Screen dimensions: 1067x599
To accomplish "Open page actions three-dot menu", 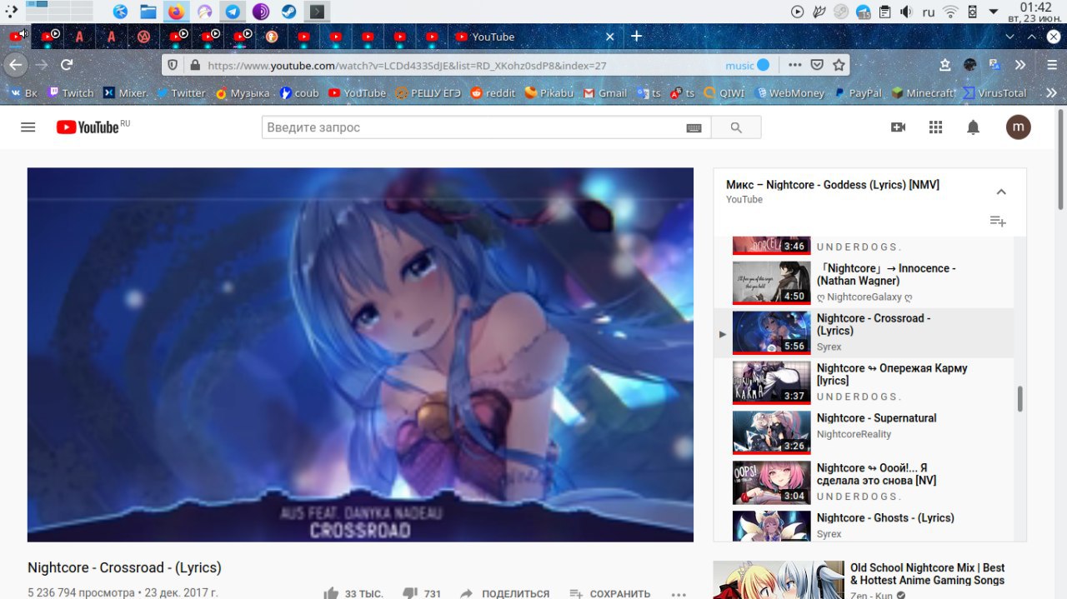I will click(795, 64).
